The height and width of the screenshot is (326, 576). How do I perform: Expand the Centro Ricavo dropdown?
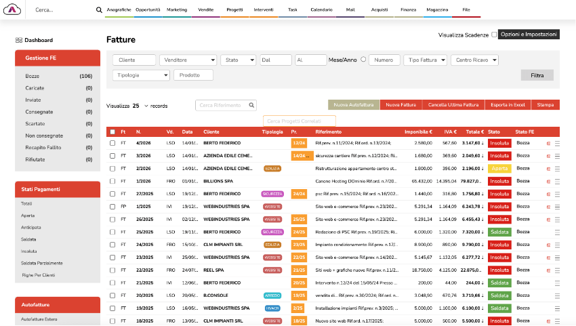click(474, 60)
